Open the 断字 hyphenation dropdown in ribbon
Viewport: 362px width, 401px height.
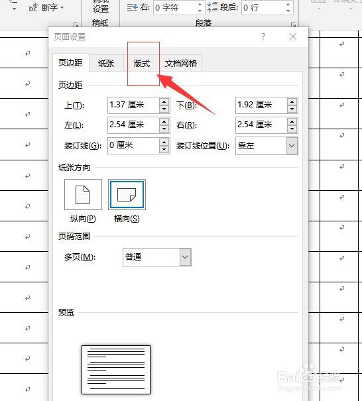pyautogui.click(x=46, y=8)
